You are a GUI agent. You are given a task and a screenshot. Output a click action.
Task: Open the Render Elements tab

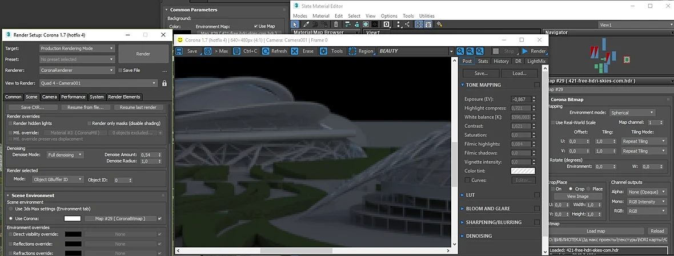tap(124, 97)
